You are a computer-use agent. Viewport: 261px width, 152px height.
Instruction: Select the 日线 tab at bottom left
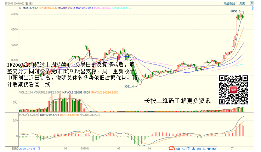click(15, 149)
